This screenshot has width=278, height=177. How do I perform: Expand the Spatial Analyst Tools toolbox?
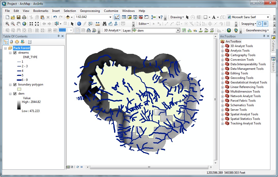coord(222,114)
